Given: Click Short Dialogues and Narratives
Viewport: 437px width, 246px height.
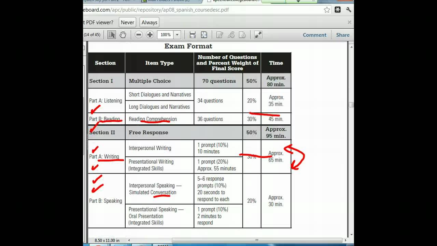Looking at the screenshot, I should [160, 95].
